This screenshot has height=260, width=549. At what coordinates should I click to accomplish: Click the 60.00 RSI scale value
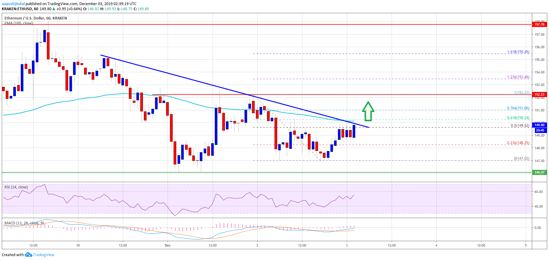click(x=538, y=192)
